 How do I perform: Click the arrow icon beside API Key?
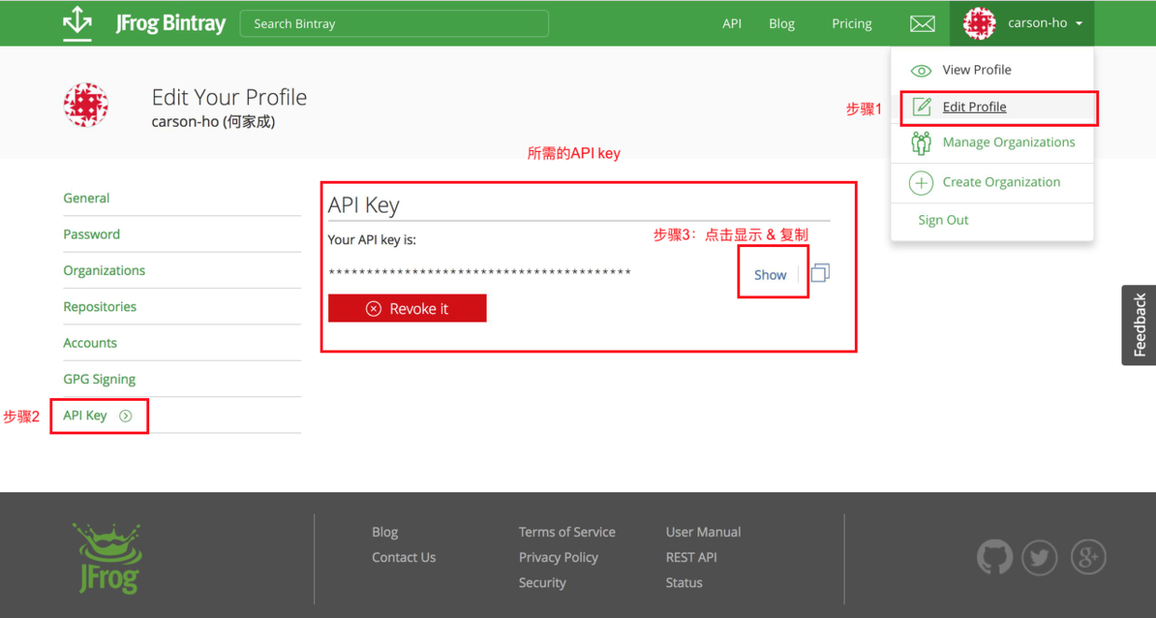click(126, 416)
